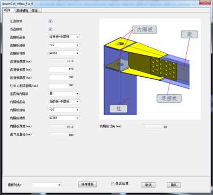Close the BeamCol_HBox_Fix_6 dialog
The image size is (213, 195).
tap(206, 3)
